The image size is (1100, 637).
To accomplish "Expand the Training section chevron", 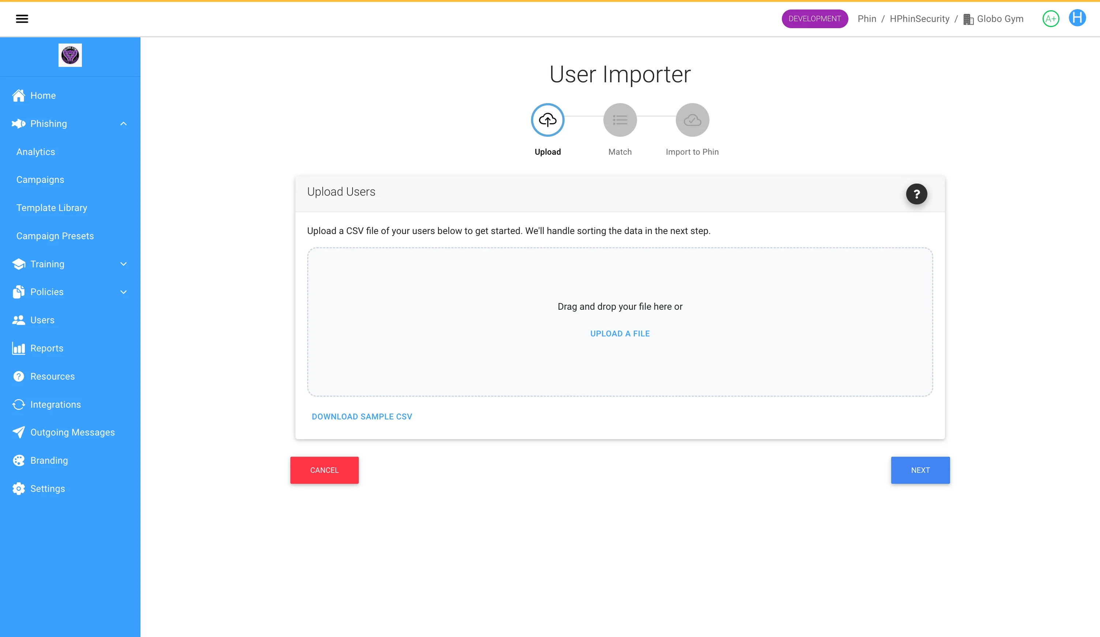I will (124, 264).
